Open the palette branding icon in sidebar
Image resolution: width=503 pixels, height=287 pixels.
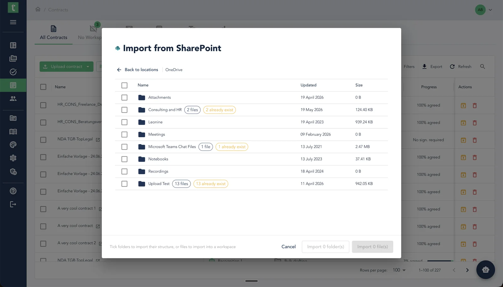13,145
